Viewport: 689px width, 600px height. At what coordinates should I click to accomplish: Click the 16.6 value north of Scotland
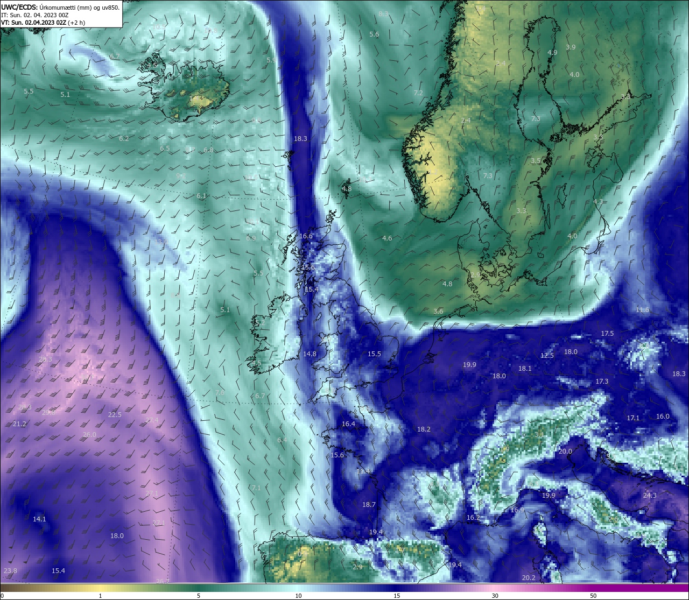coord(306,236)
